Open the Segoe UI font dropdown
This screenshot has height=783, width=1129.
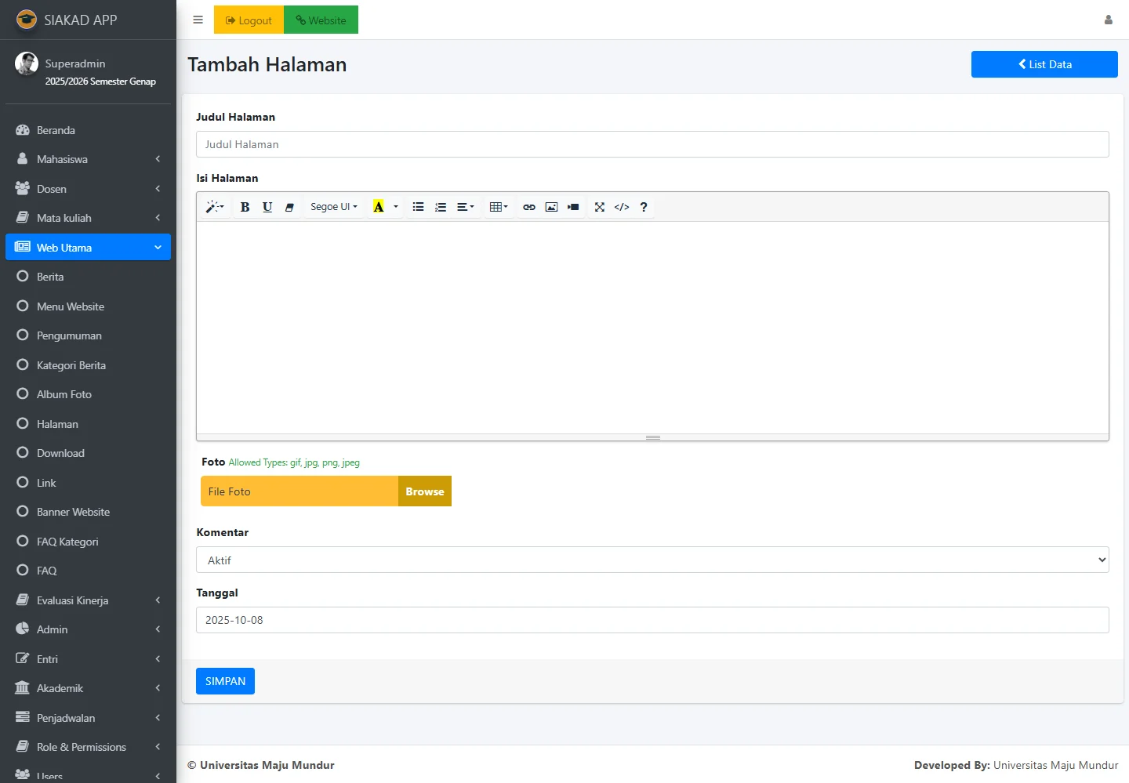click(333, 207)
